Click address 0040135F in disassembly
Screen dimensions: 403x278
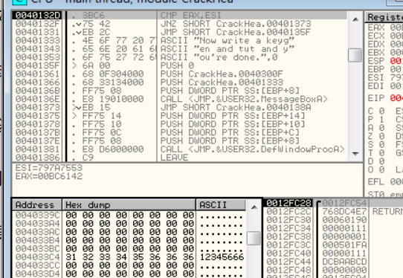click(37, 65)
